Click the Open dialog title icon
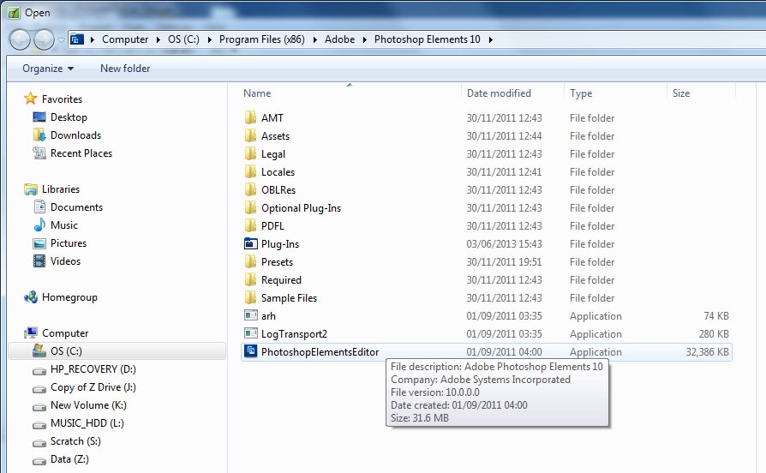 pos(14,13)
